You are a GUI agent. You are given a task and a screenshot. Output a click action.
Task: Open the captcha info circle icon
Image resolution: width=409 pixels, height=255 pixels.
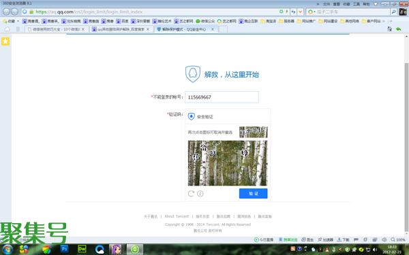[x=200, y=193]
